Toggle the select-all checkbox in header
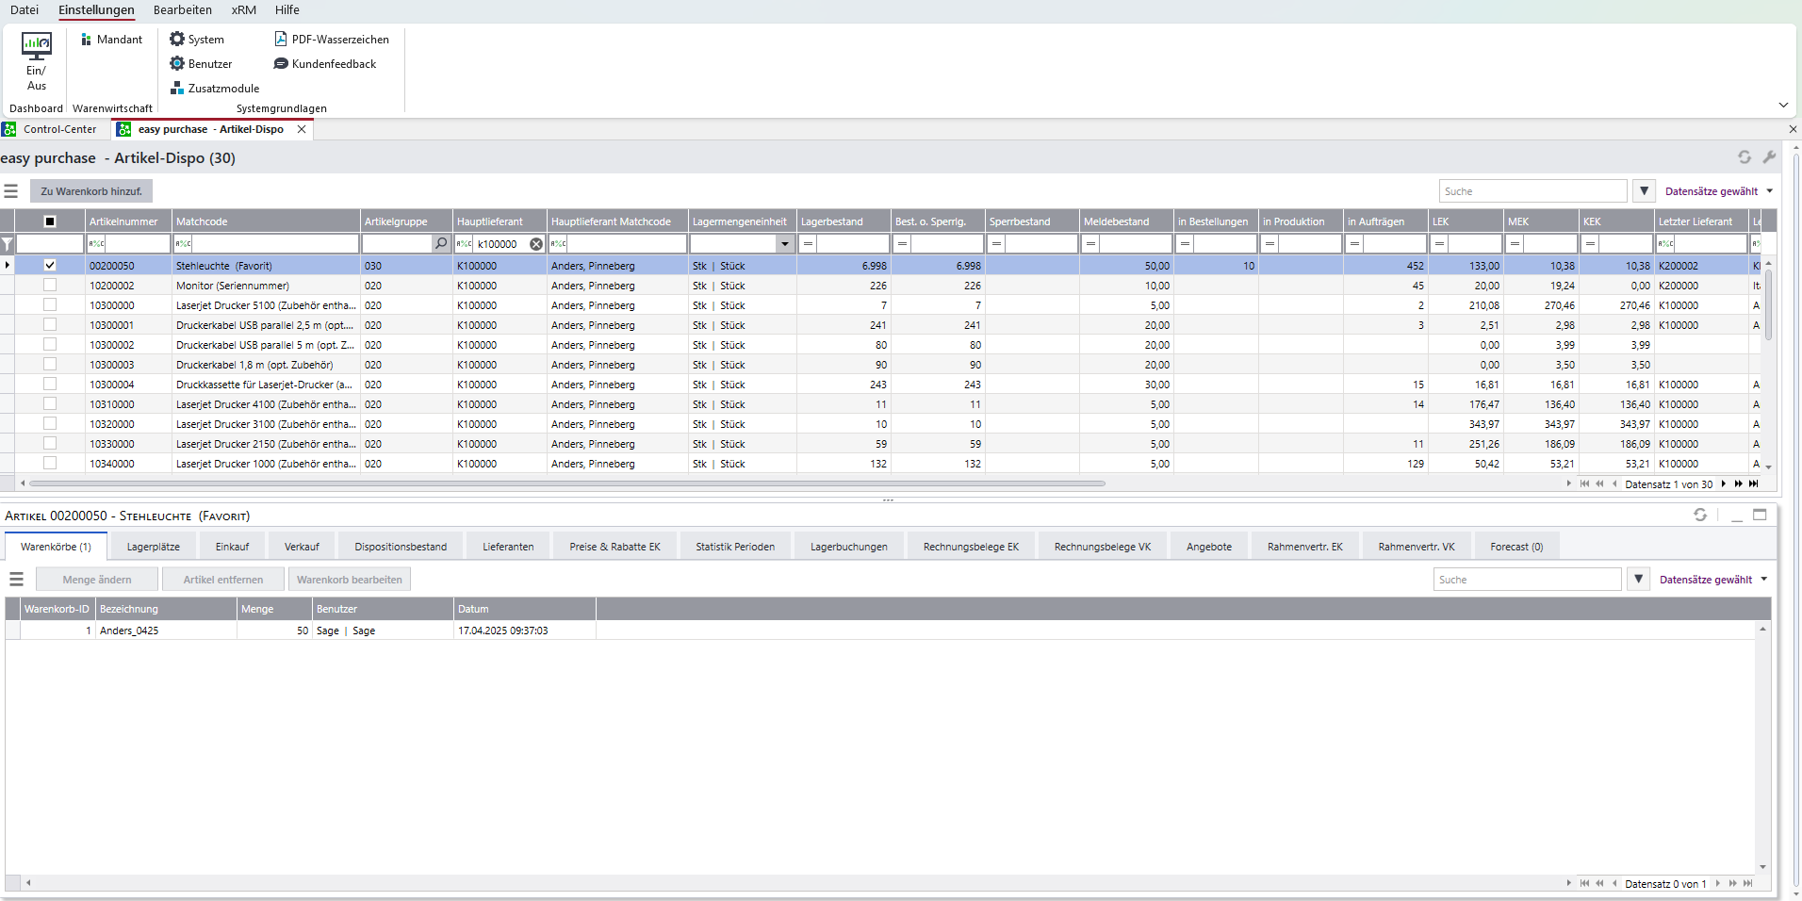The height and width of the screenshot is (901, 1802). [50, 221]
